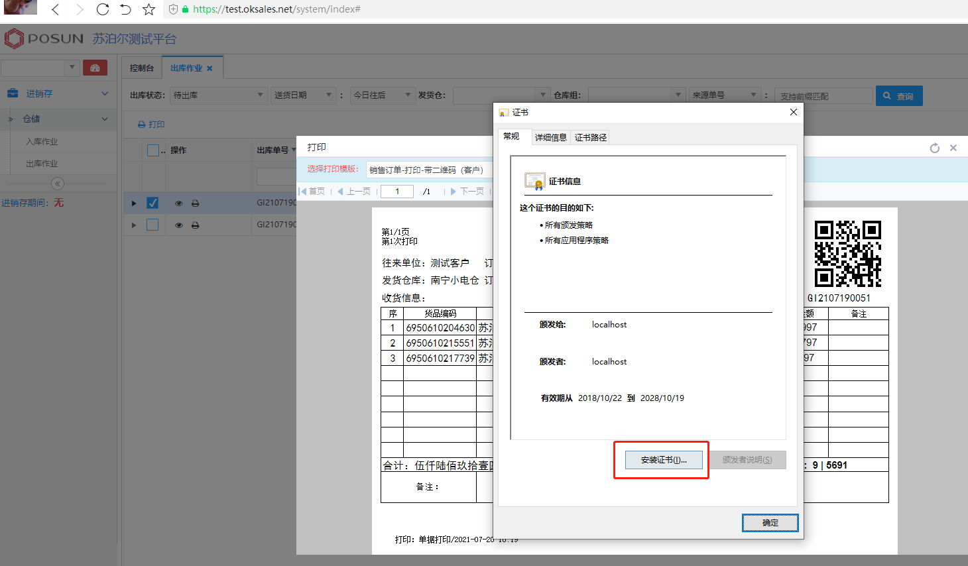Open 入库作业 in sidebar
The width and height of the screenshot is (968, 566).
42,142
